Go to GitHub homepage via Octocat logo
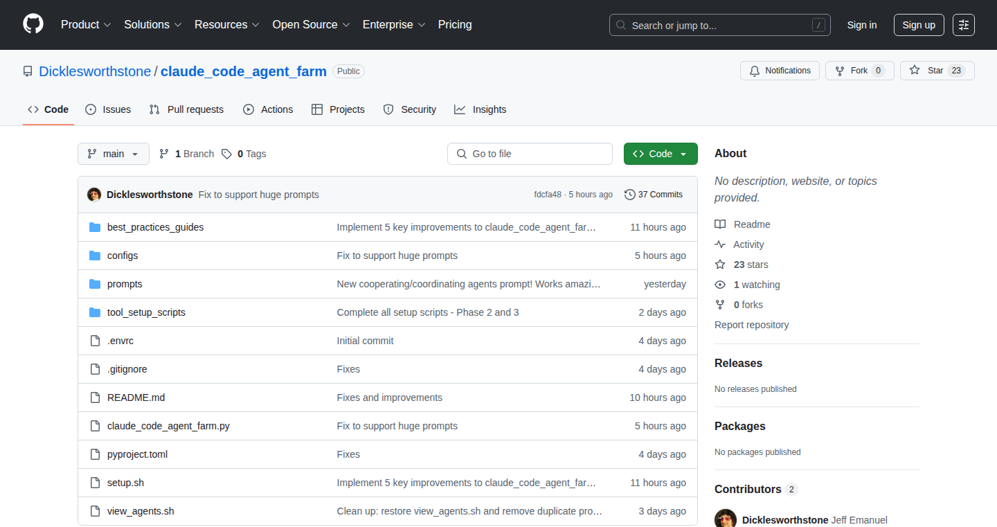 click(33, 24)
